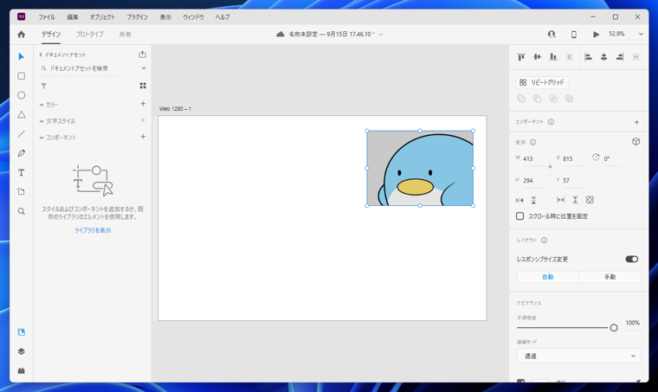Align vertical centers icon
Screen dimensions: 658x392
pyautogui.click(x=537, y=57)
